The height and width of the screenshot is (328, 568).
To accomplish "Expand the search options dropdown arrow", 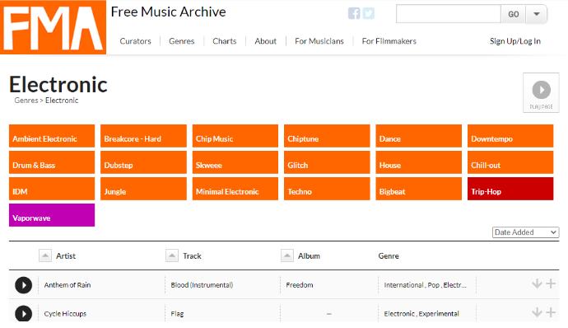I will (537, 14).
